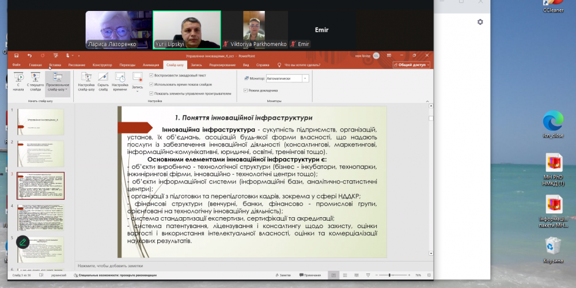Expand the quick access toolbar customize arrow

point(79,55)
